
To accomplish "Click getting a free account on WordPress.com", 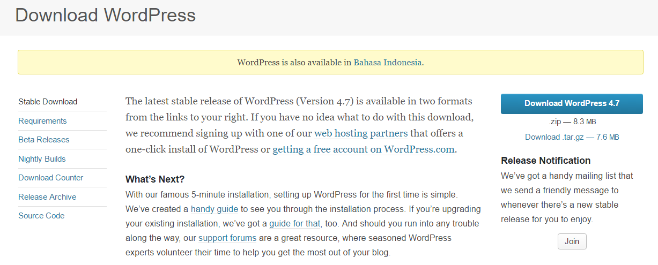I will tap(364, 150).
